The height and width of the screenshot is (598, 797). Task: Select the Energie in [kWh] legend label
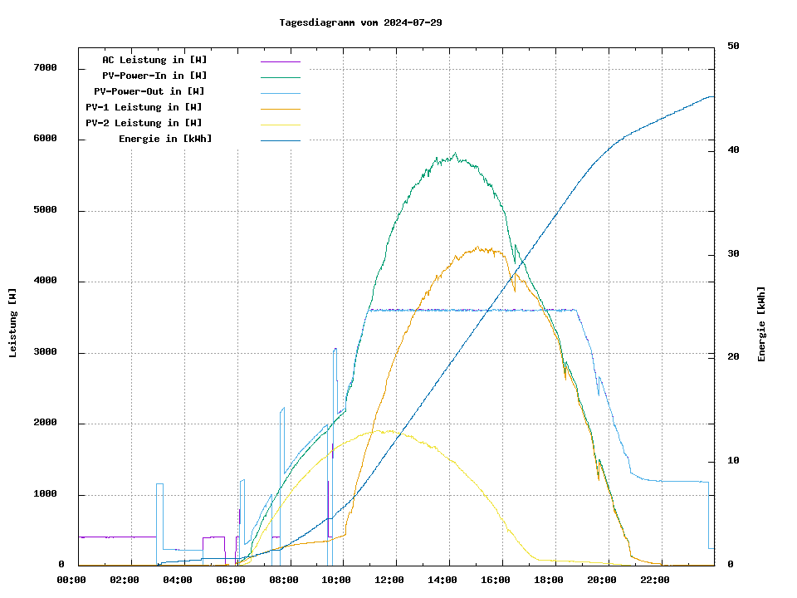pyautogui.click(x=165, y=139)
